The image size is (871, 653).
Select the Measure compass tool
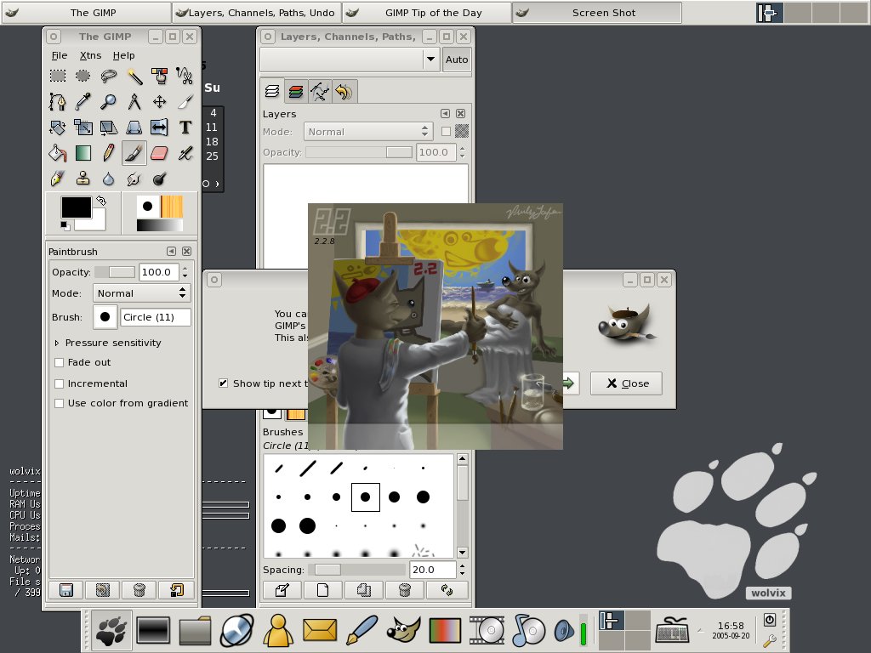click(x=134, y=102)
